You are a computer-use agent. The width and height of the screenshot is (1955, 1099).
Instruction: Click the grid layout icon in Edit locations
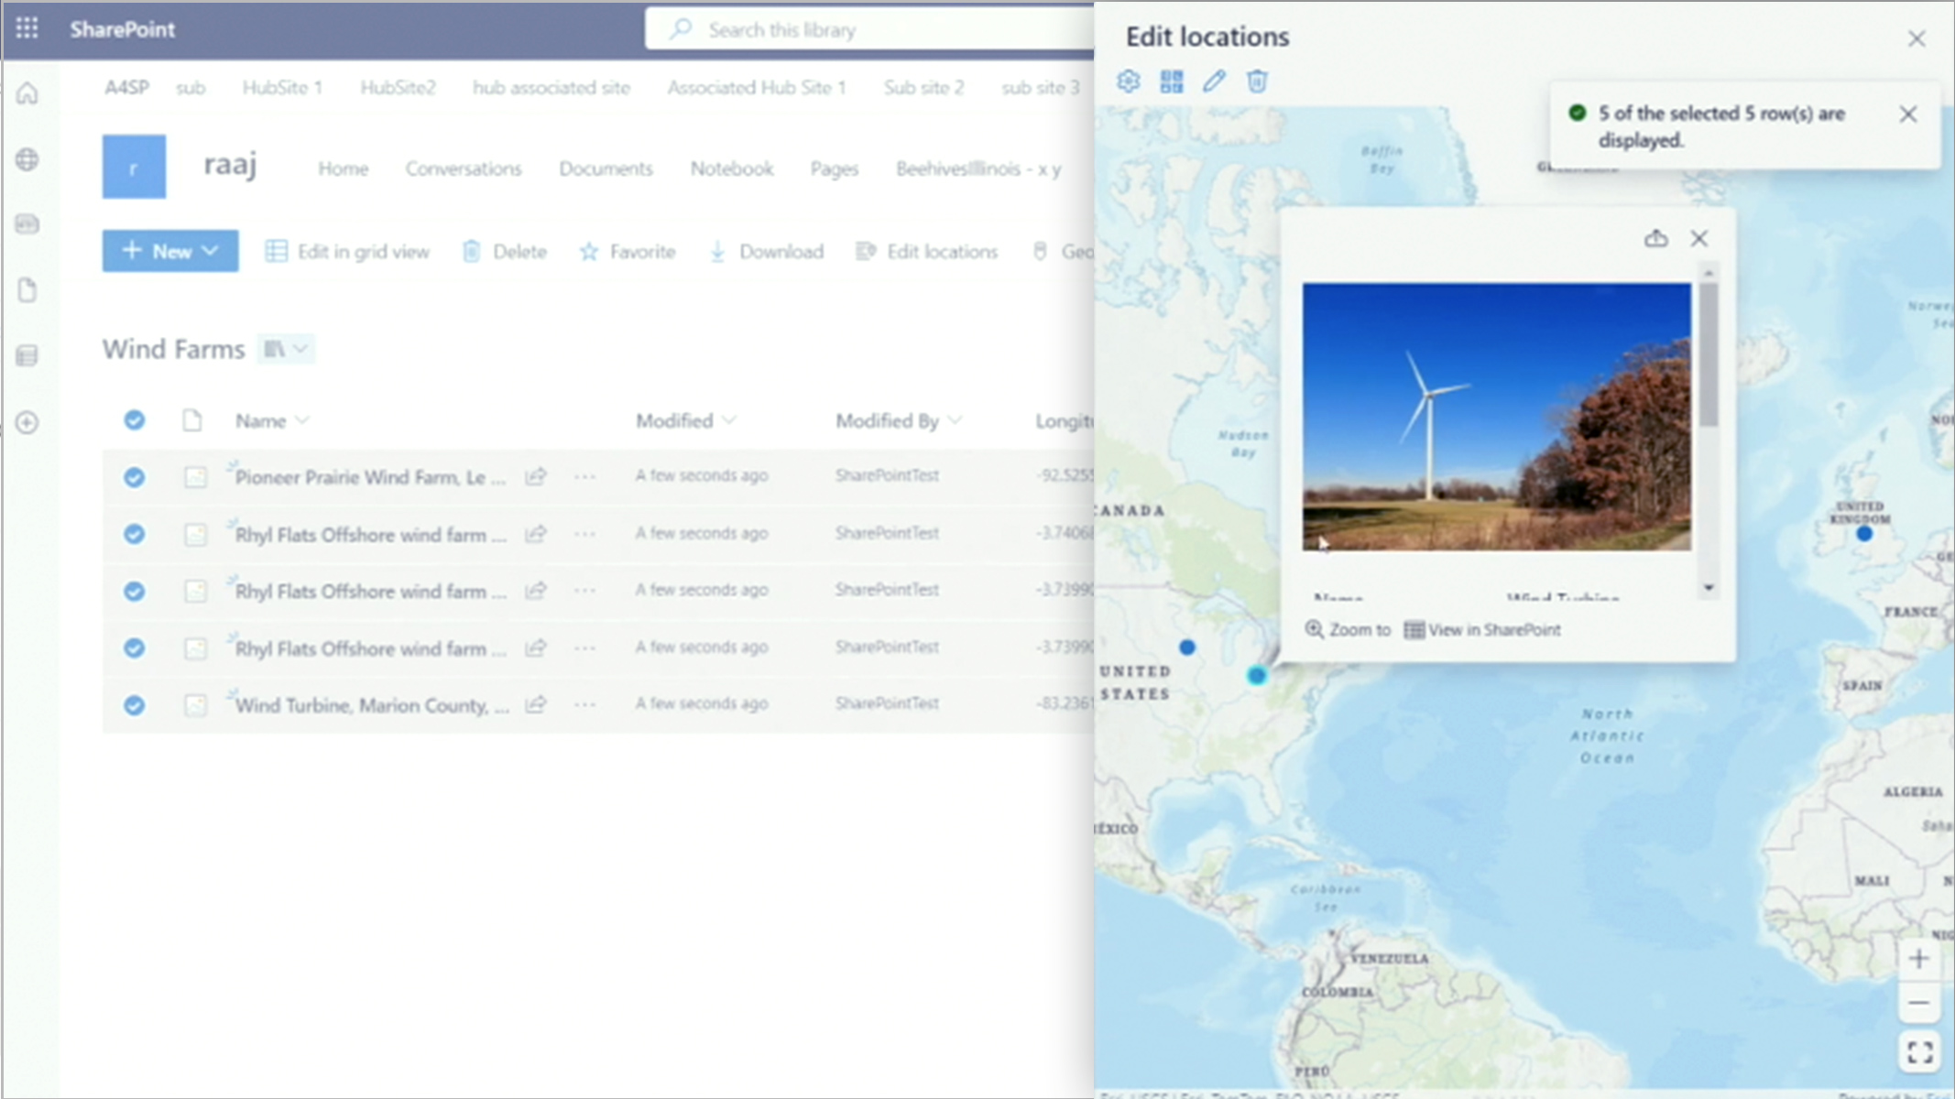pos(1171,82)
